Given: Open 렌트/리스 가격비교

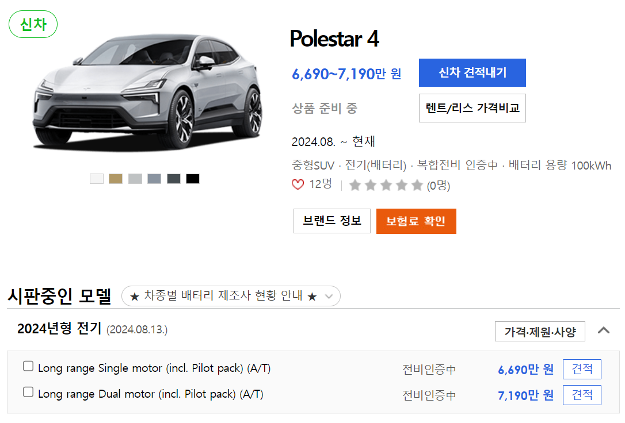Looking at the screenshot, I should tap(472, 108).
